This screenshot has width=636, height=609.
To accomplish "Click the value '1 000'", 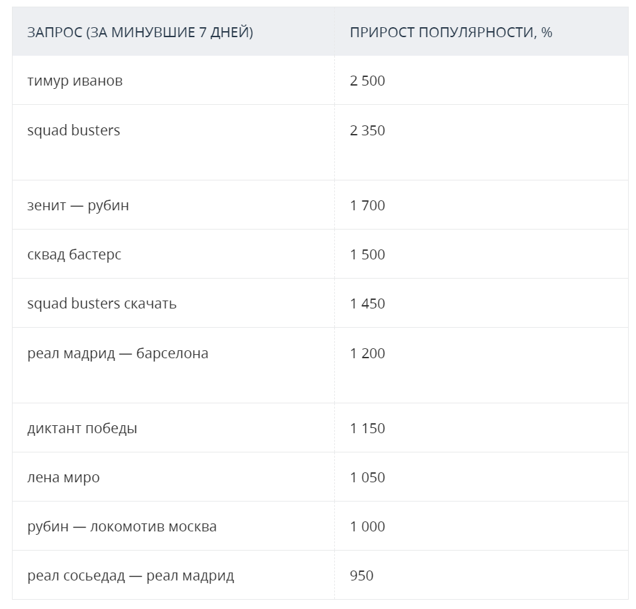I will pos(367,527).
